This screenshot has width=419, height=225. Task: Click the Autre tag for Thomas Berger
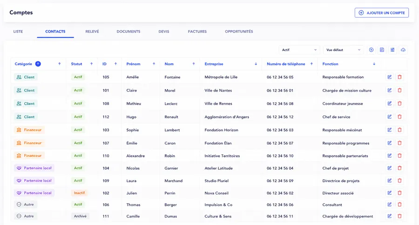pos(26,205)
